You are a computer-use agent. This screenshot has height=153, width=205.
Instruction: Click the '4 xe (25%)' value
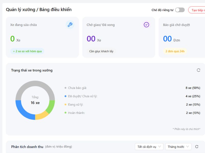coord(193,96)
